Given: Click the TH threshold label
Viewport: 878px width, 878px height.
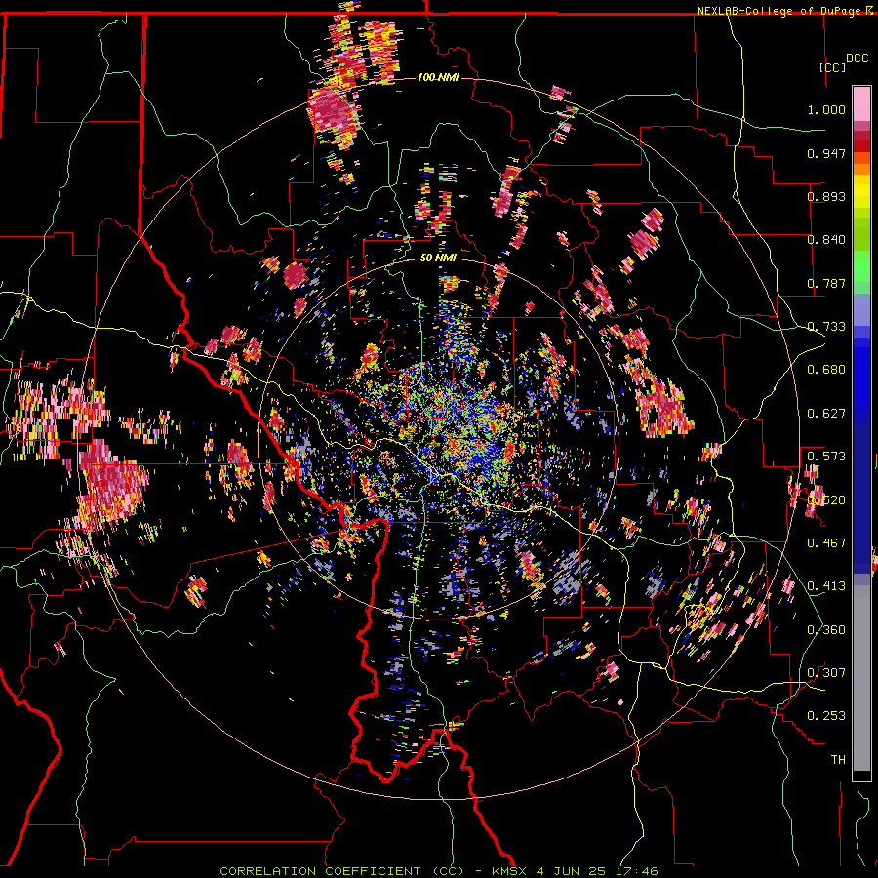Looking at the screenshot, I should coord(838,760).
